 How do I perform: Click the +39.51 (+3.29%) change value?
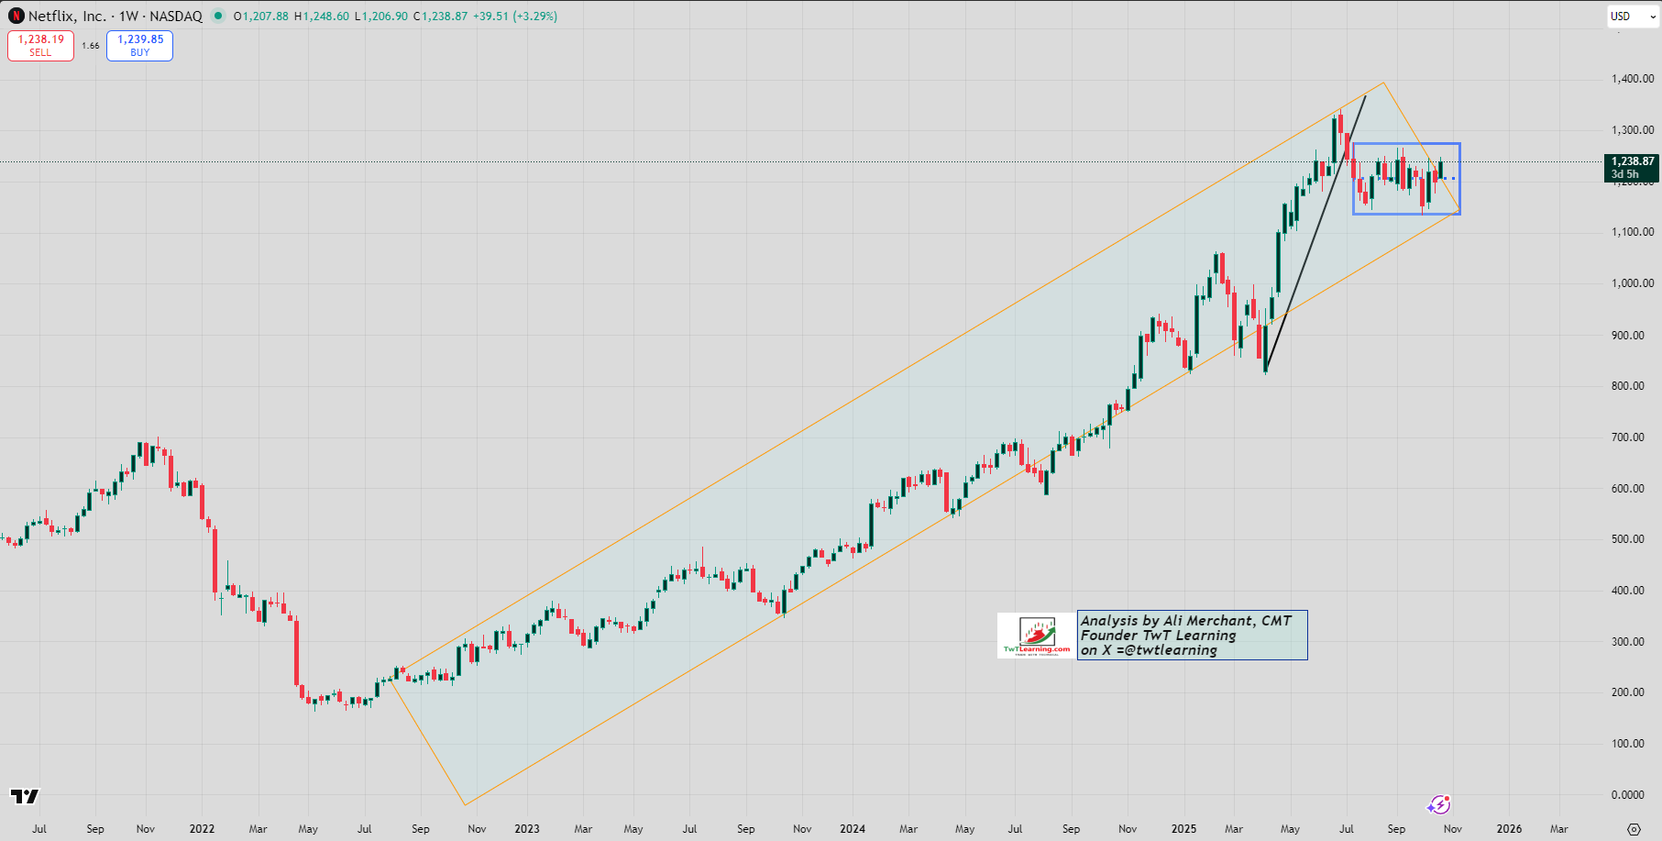point(514,16)
